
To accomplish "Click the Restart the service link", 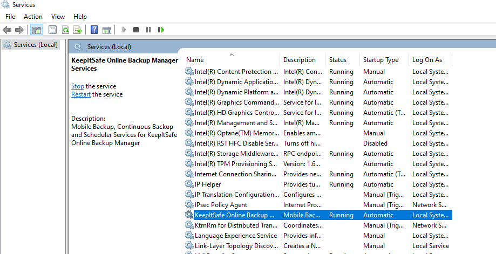I will (80, 94).
